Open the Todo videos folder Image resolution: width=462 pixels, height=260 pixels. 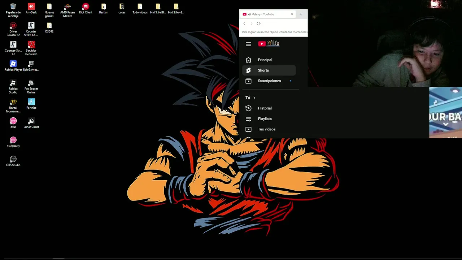[140, 9]
